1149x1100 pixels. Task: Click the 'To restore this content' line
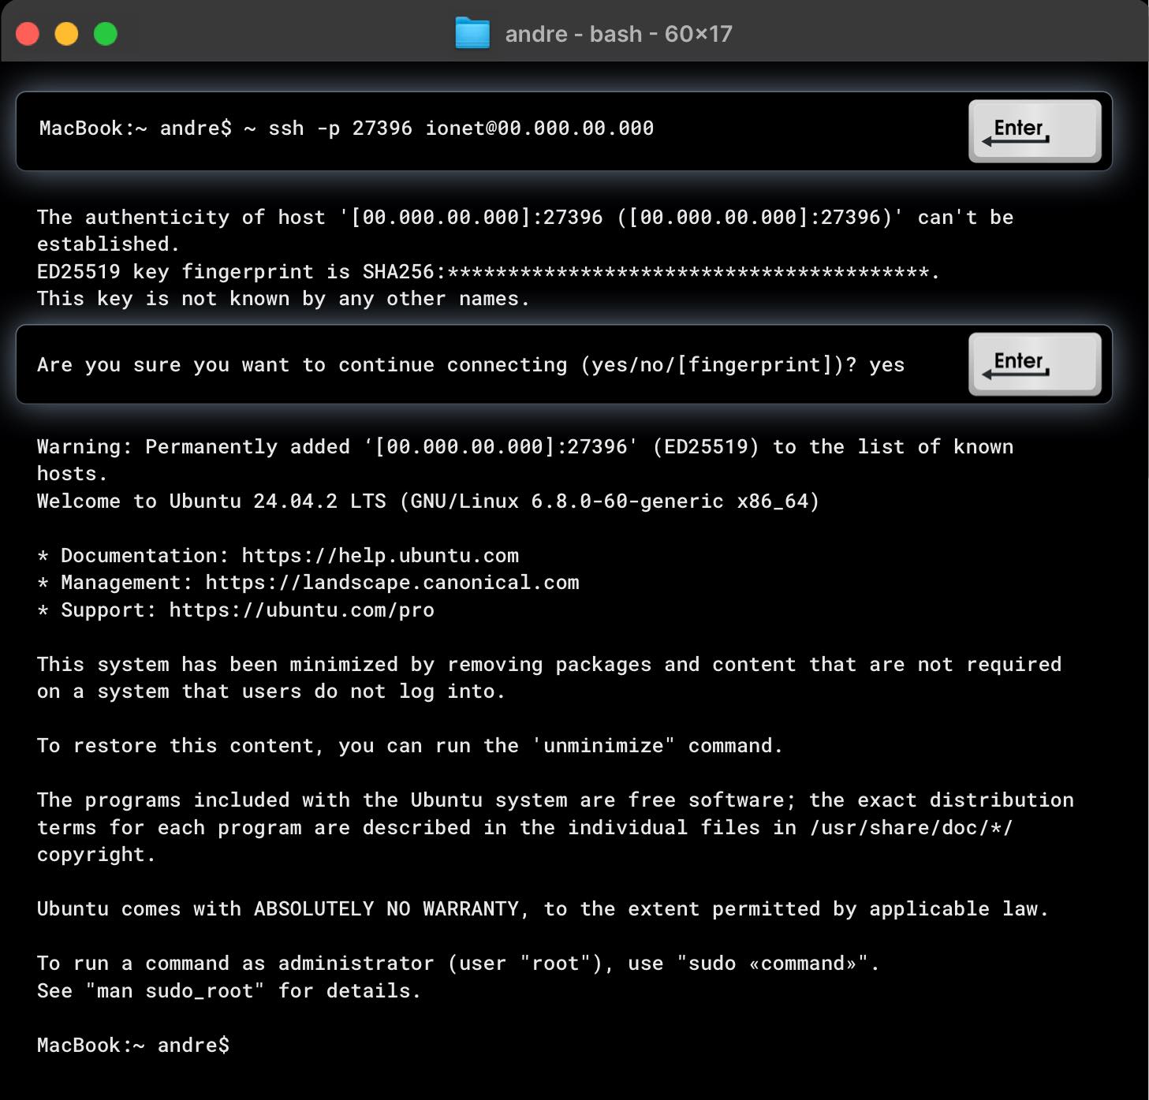point(409,746)
